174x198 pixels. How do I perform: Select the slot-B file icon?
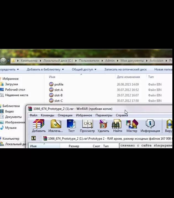pos(51,95)
